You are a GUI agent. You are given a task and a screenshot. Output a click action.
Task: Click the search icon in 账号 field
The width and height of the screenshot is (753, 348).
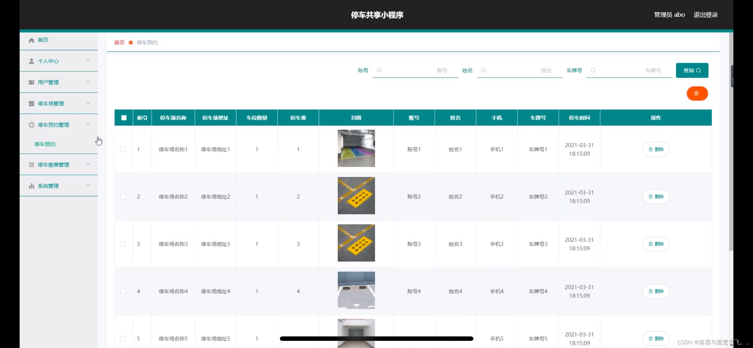[379, 70]
